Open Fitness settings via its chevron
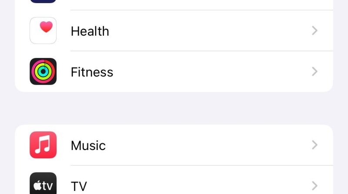The width and height of the screenshot is (348, 194). 315,71
